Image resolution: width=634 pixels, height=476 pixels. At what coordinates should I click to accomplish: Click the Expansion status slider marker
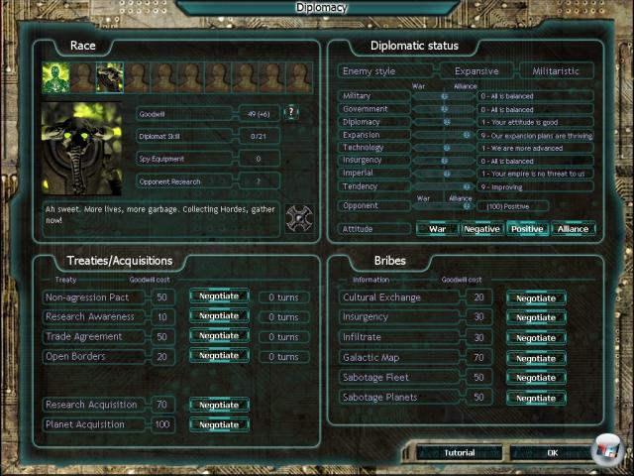pos(466,135)
